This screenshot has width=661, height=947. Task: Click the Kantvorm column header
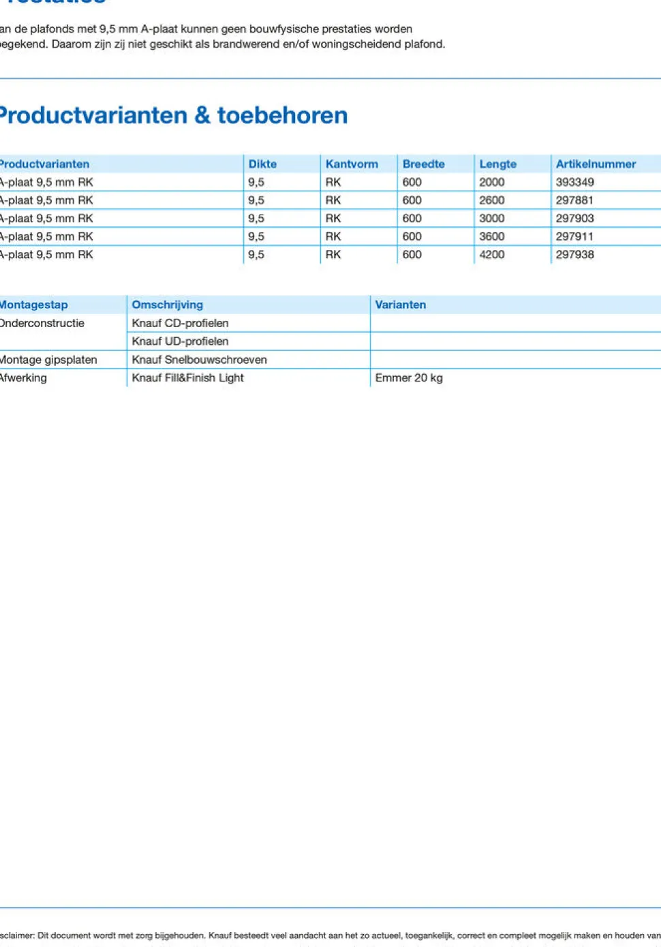[352, 164]
